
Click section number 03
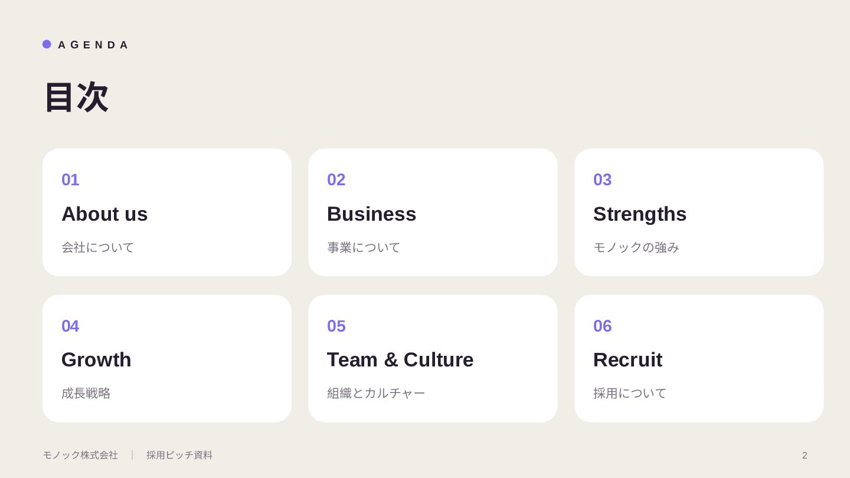coord(603,179)
